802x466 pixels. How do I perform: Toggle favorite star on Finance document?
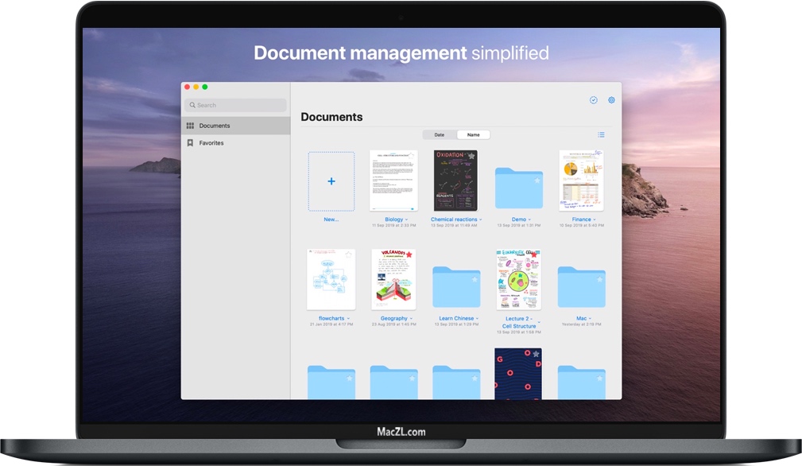tap(599, 156)
